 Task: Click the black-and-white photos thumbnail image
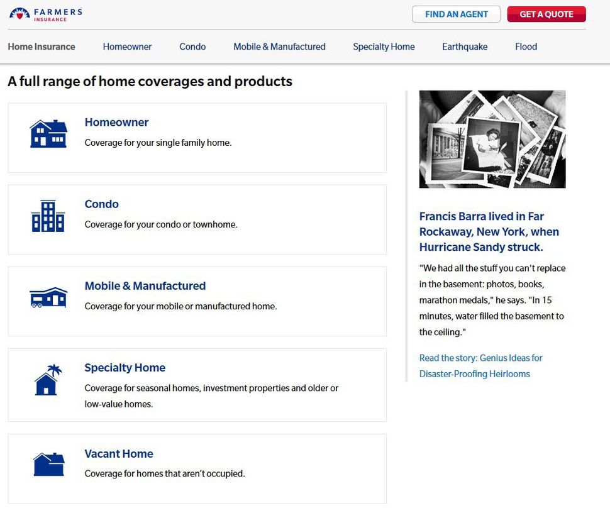pyautogui.click(x=492, y=139)
